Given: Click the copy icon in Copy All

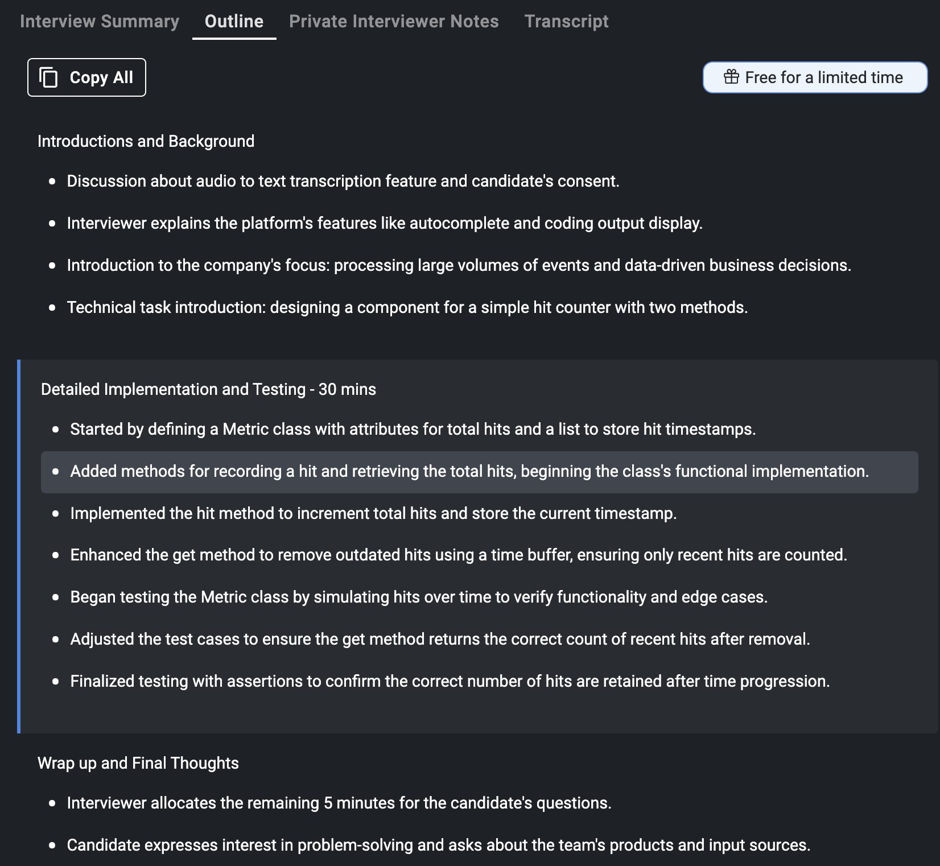Looking at the screenshot, I should (48, 77).
